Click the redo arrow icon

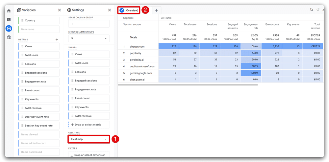point(318,10)
